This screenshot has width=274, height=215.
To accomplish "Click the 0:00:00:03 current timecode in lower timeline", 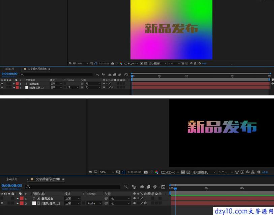I will pyautogui.click(x=12, y=185).
